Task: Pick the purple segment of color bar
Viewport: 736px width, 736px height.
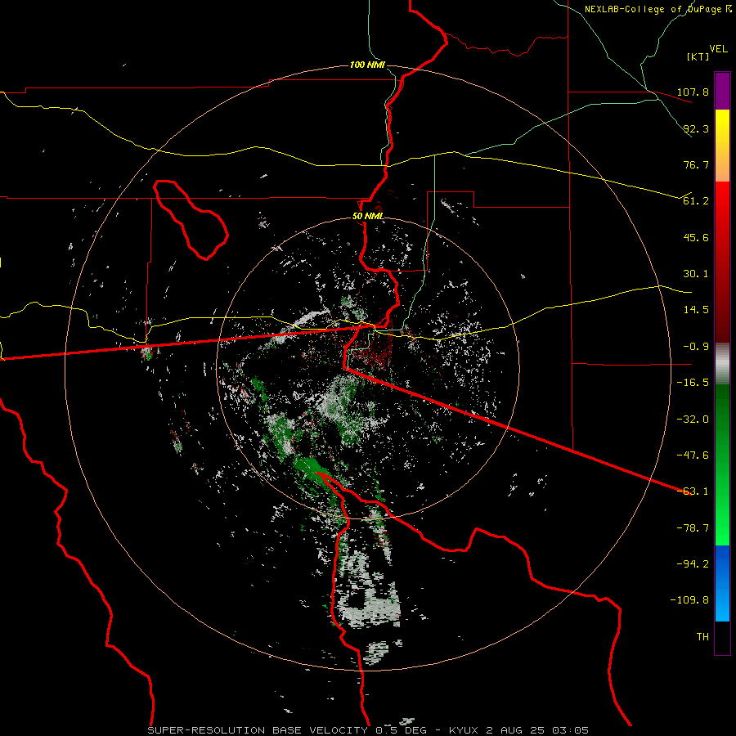Action: click(x=722, y=91)
